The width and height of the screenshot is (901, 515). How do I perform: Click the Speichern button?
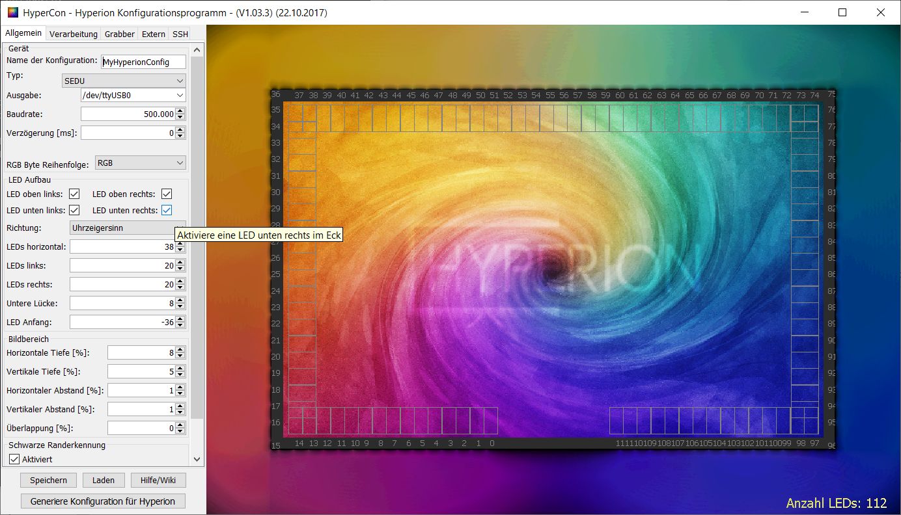point(48,481)
